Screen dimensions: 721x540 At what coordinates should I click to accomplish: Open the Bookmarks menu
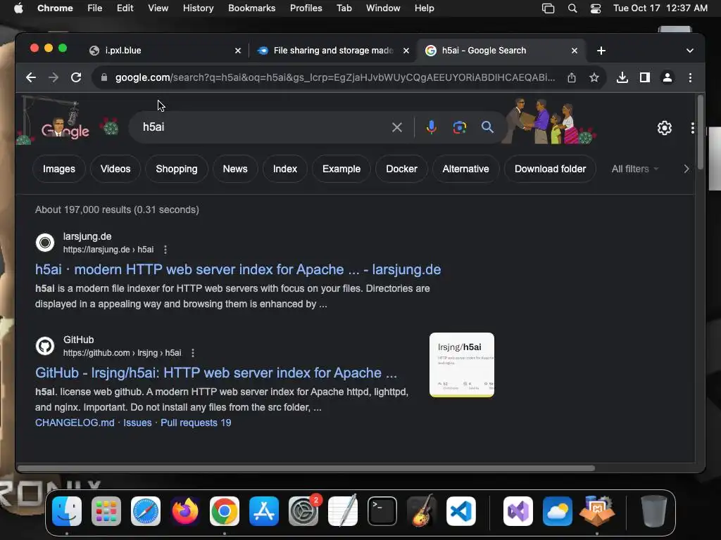point(251,8)
